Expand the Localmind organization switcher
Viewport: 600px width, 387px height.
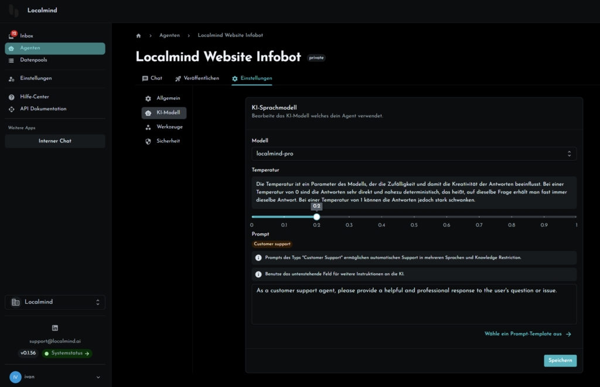(55, 302)
